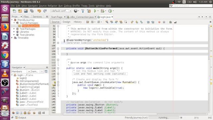The height and width of the screenshot is (120, 213).
Task: Select main(String[] args) in the Navigator
Action: tap(30, 87)
